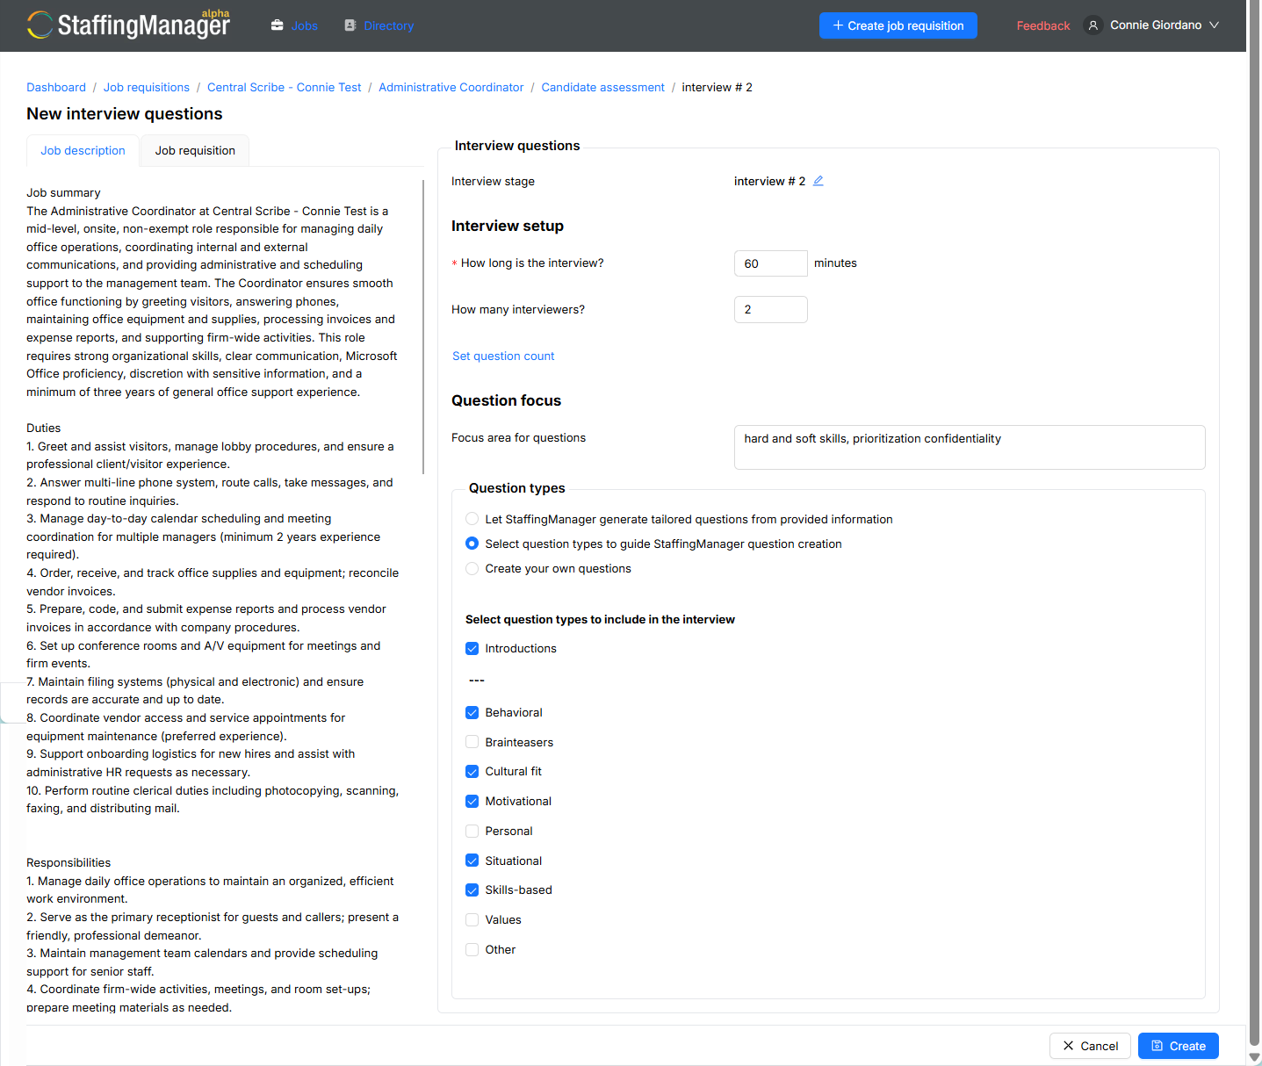Click the Jobs briefcase icon
Viewport: 1262px width, 1066px height.
[x=278, y=25]
